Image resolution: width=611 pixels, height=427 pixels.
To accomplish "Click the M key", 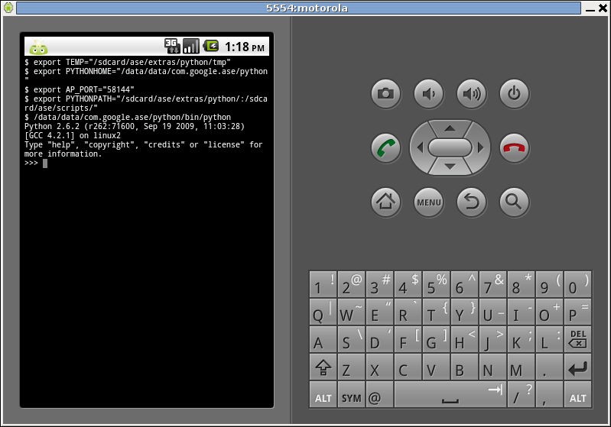I will tap(521, 367).
